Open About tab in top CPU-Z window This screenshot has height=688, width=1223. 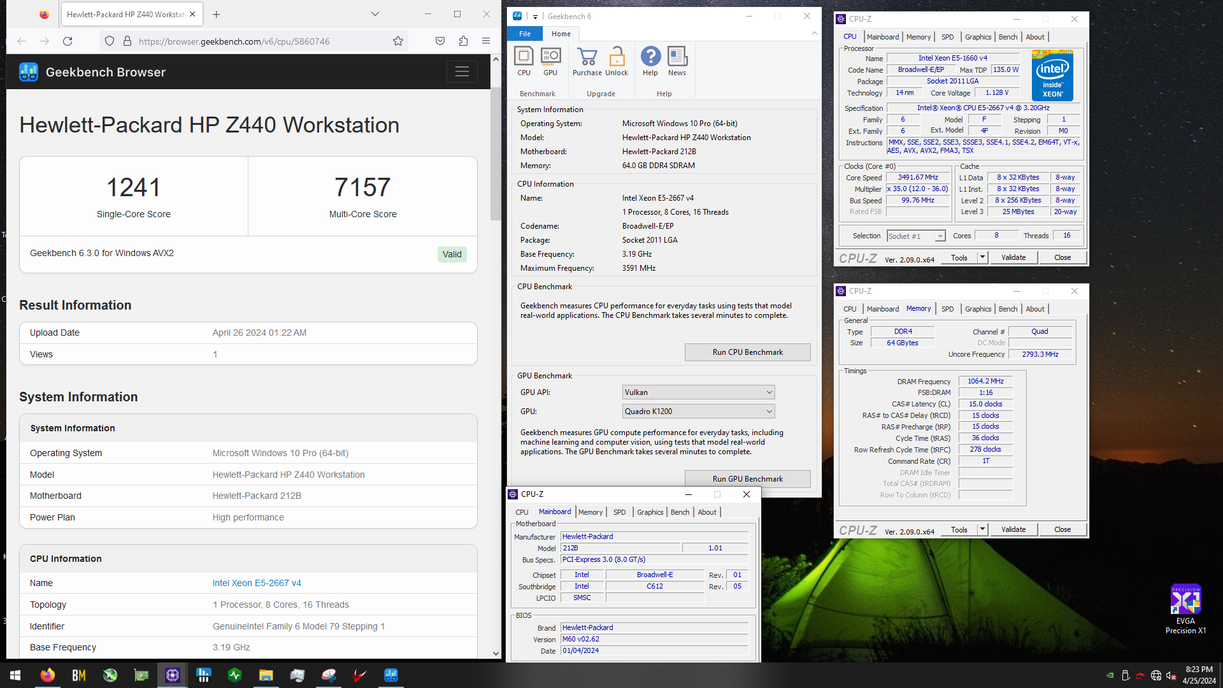[1034, 37]
